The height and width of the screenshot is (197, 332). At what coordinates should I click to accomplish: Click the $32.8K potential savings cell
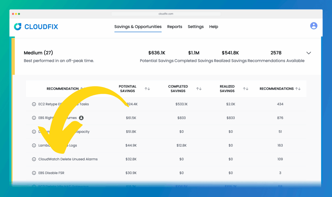pyautogui.click(x=131, y=159)
